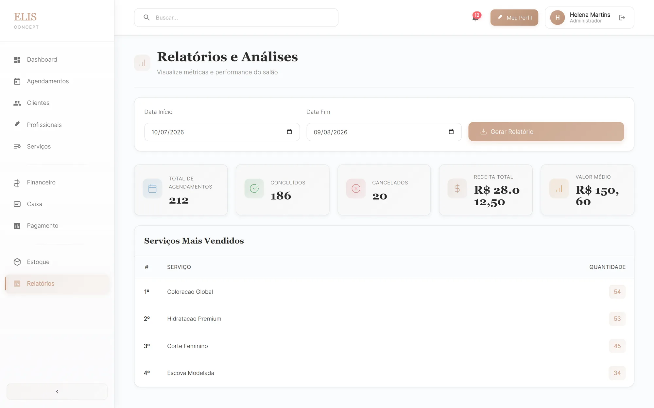Click the Data Fim date value
Screen dimensions: 654x408
click(x=331, y=132)
